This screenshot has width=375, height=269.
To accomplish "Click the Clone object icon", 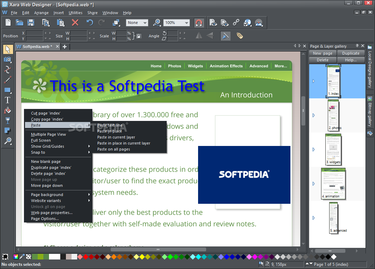I will [116, 23].
